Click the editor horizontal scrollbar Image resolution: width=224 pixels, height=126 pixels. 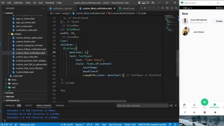point(97,101)
